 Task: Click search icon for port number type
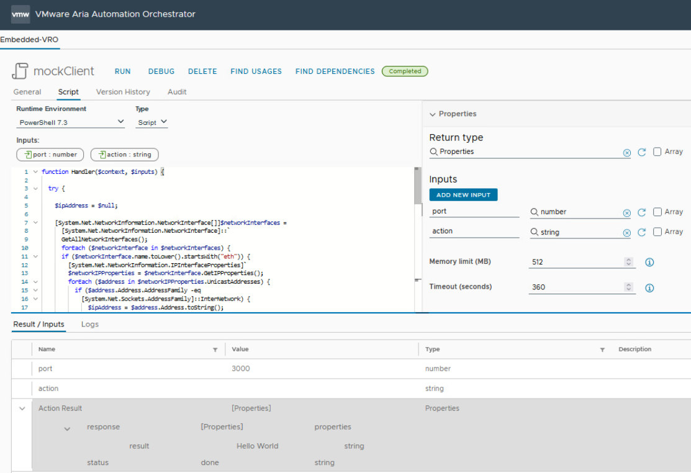pyautogui.click(x=534, y=212)
